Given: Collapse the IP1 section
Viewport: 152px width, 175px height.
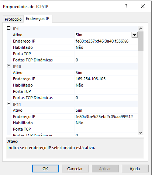Looking at the screenshot, I should pyautogui.click(x=8, y=28).
